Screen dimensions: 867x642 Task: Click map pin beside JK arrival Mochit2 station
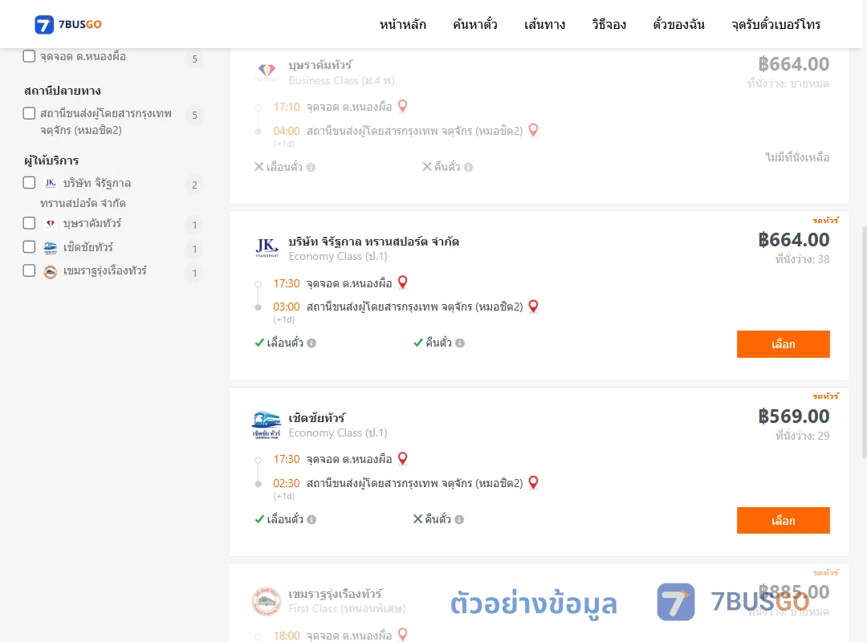click(533, 307)
